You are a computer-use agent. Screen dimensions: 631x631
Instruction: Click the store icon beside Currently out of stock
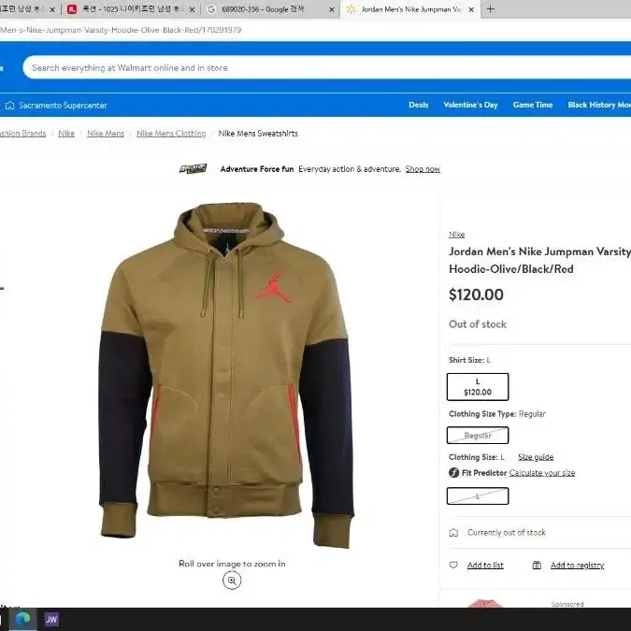pos(453,533)
